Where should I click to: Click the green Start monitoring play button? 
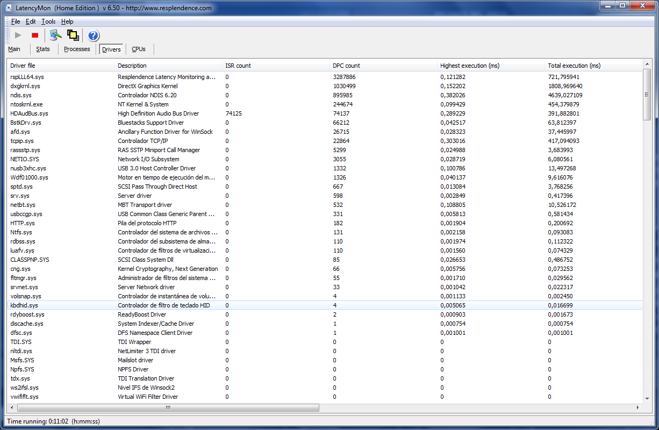(x=18, y=35)
